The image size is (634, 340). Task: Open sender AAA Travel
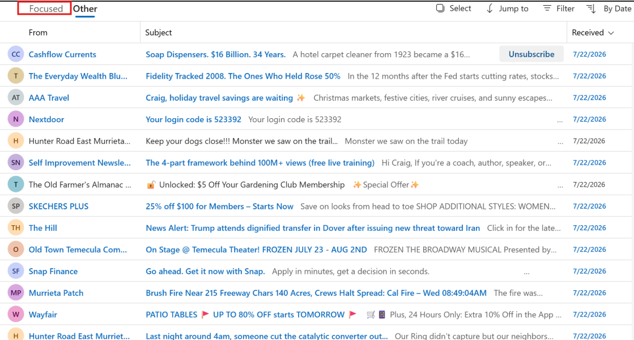tap(49, 98)
